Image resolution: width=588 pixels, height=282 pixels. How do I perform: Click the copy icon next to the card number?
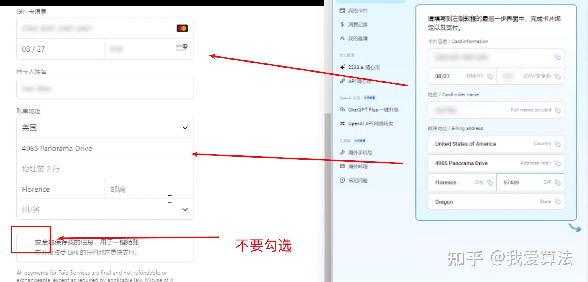click(x=558, y=58)
